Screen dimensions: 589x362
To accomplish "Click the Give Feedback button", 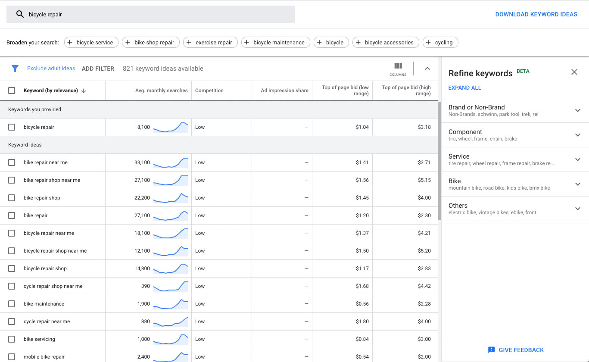I will [515, 350].
